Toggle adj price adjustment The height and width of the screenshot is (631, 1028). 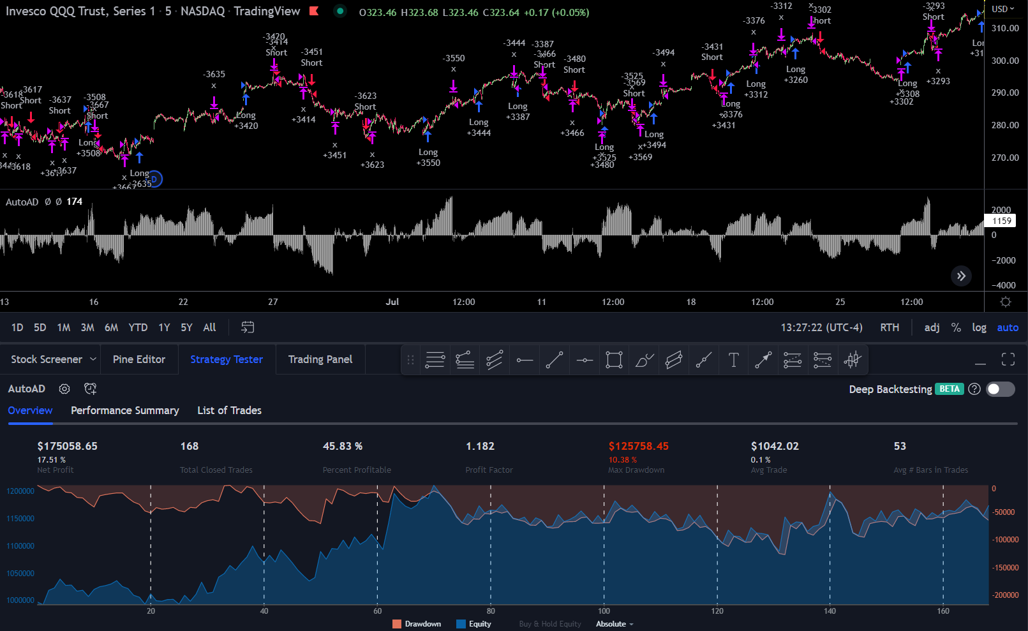coord(932,327)
